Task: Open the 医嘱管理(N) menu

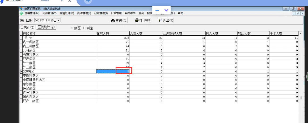Action: point(32,13)
